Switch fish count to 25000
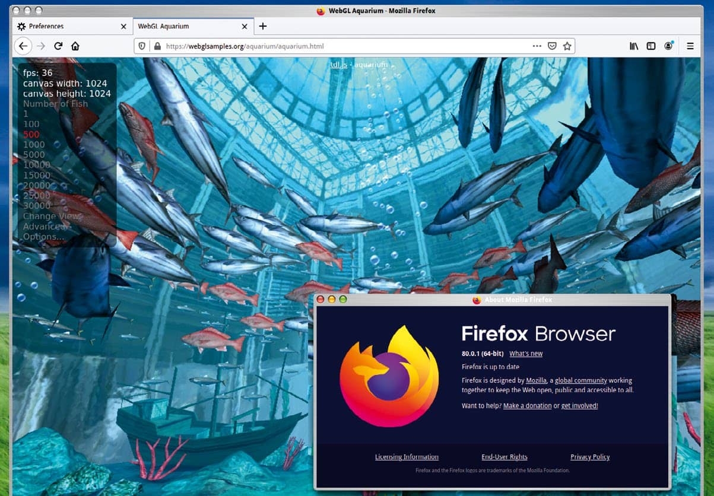The image size is (714, 496). [x=37, y=195]
